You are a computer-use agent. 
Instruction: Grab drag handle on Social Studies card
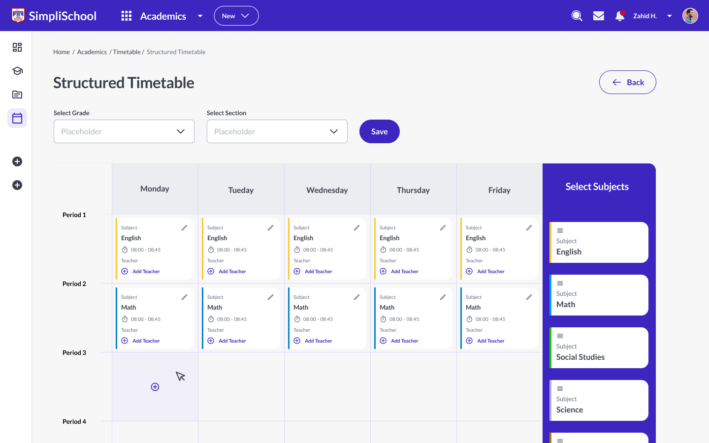(560, 336)
